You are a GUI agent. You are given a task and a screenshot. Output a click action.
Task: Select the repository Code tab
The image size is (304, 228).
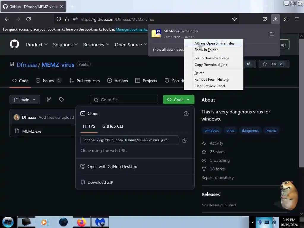click(x=20, y=81)
